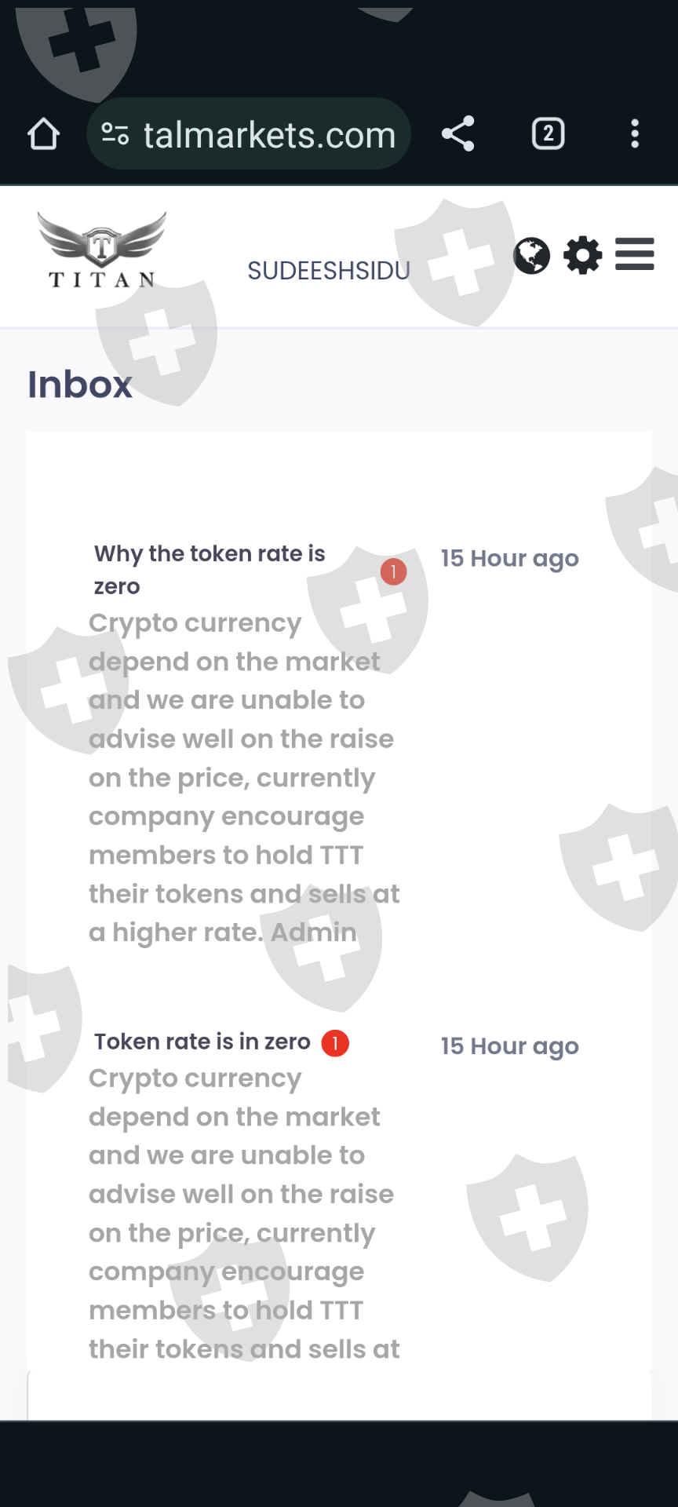Click second message's 15 Hour ago timestamp
Screen dimensions: 678x1507
point(509,1046)
